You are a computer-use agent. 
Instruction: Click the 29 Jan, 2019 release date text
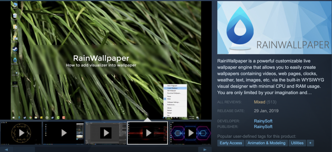[266, 111]
